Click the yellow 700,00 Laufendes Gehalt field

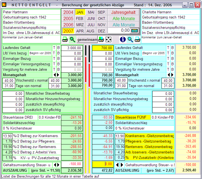pos(103,48)
